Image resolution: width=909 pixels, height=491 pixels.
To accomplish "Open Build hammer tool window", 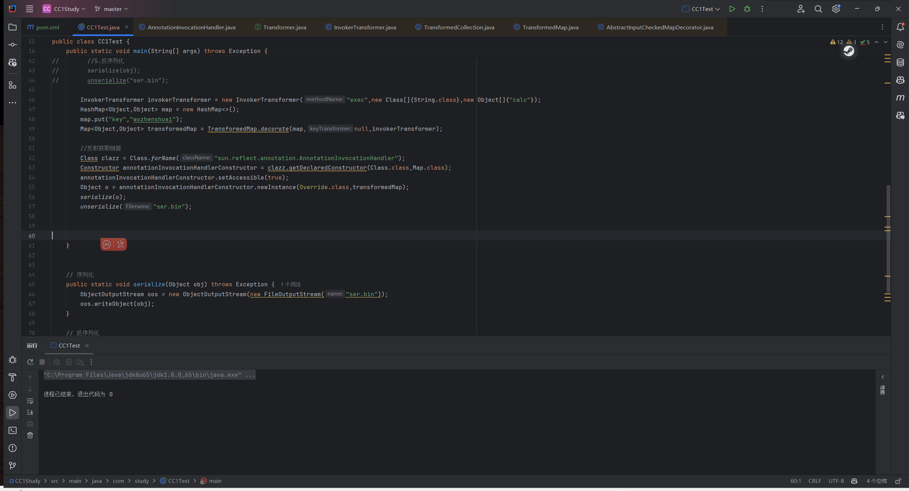I will tap(12, 378).
